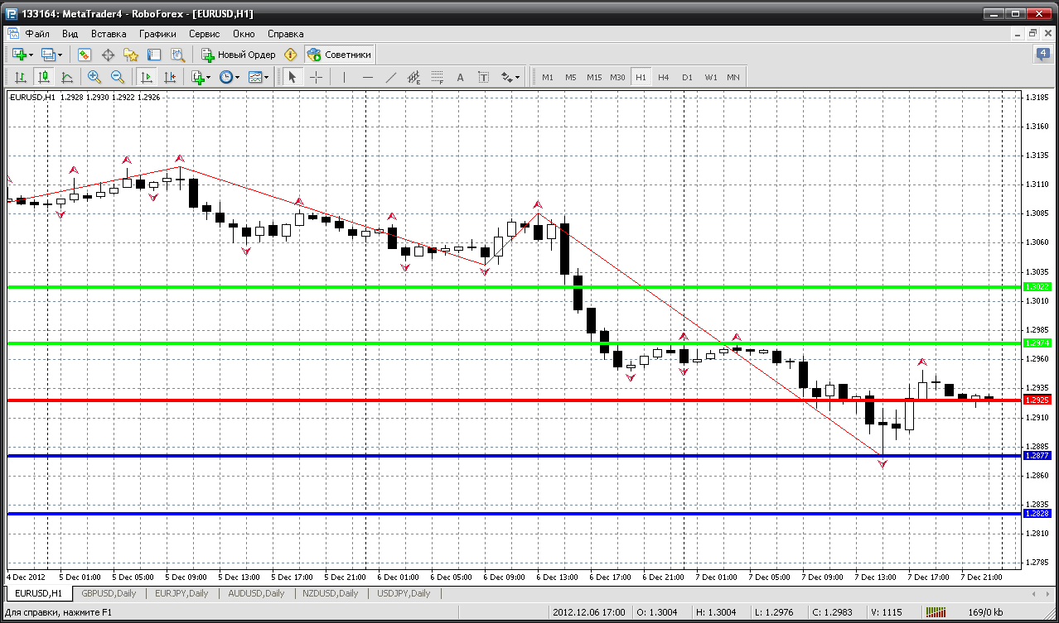Open the Navigator favorites folder icon
1059x623 pixels.
point(131,55)
